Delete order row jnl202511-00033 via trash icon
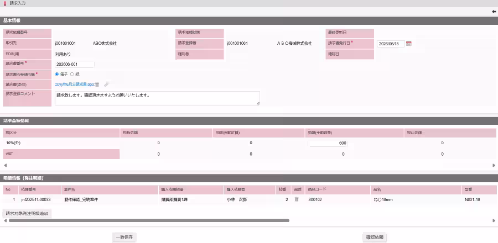The width and height of the screenshot is (498, 243). pos(297,199)
